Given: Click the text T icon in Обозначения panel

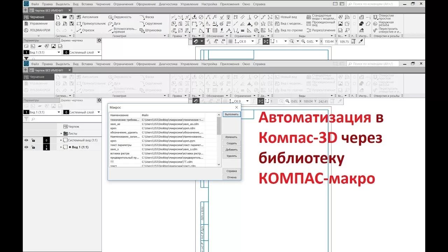Looking at the screenshot, I should (x=208, y=30).
